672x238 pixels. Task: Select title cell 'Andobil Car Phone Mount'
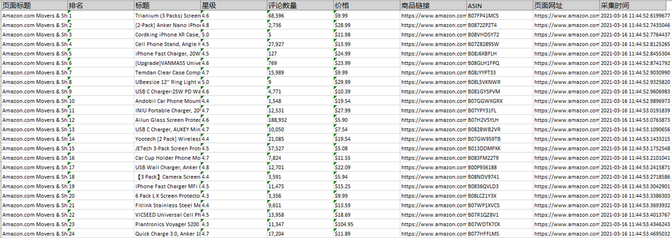pos(167,101)
